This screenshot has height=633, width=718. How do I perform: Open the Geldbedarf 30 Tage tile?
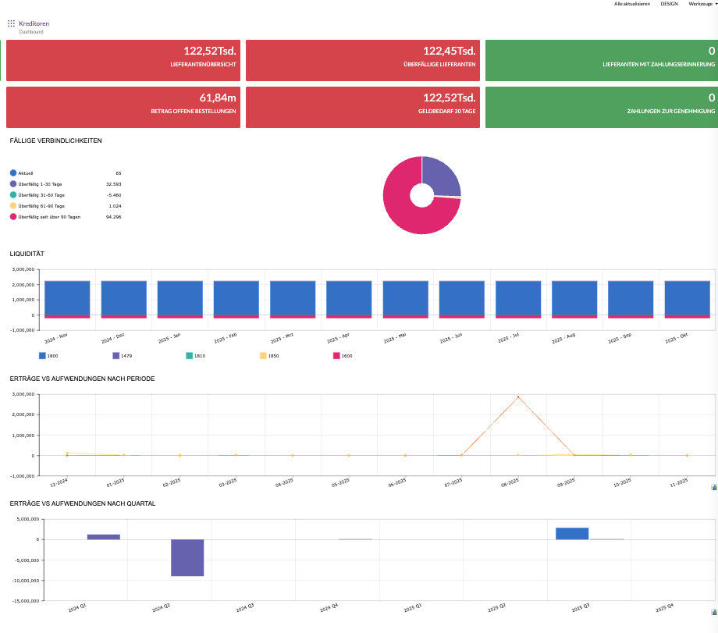[362, 107]
